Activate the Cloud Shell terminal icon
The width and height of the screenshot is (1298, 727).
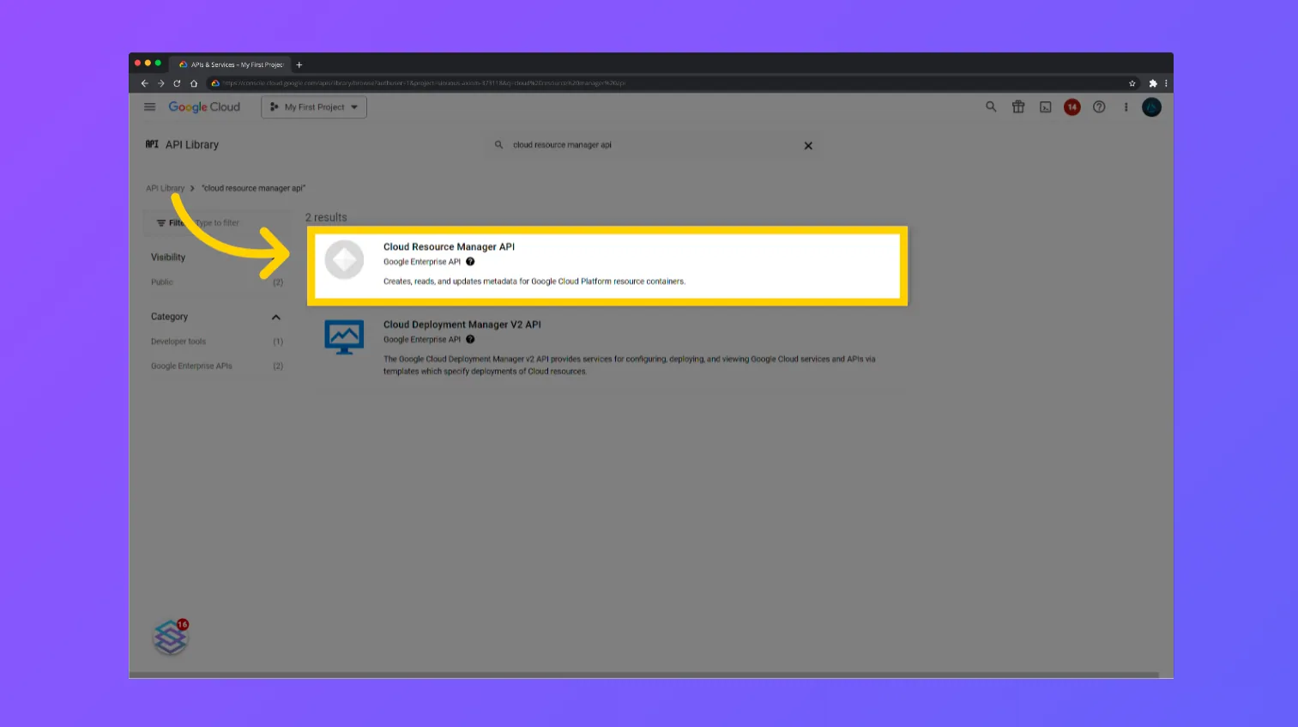[x=1046, y=107]
